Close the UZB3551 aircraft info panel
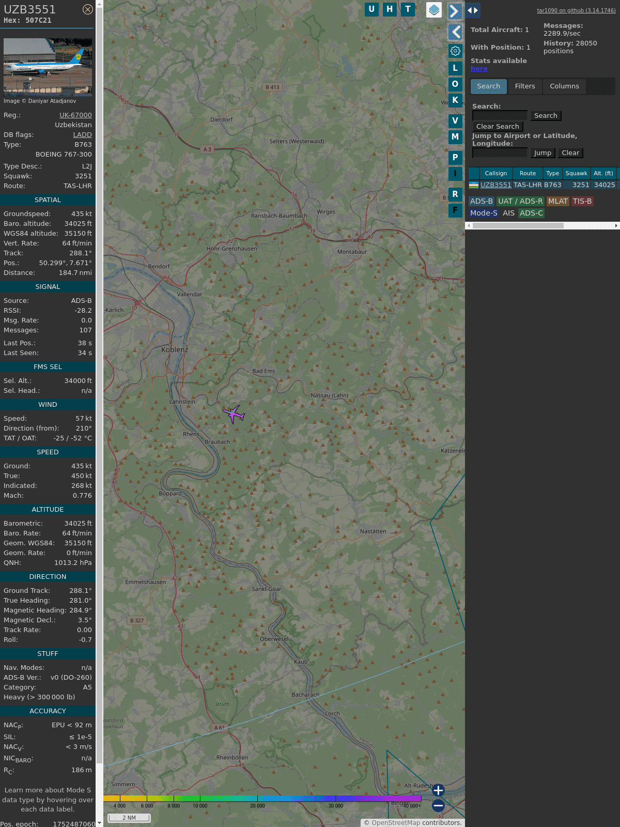 (88, 9)
